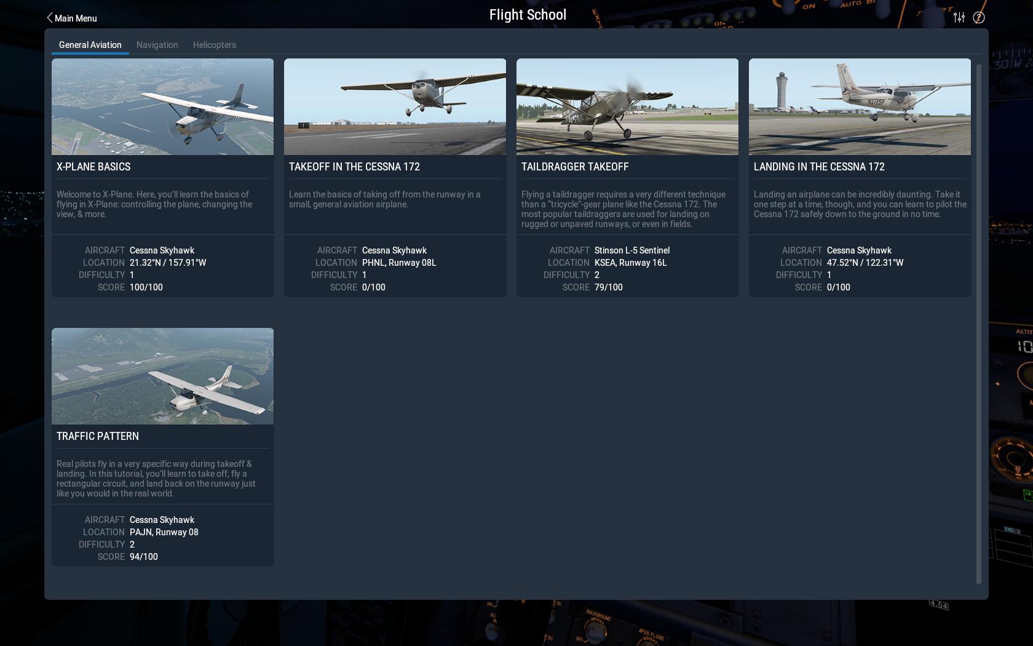The width and height of the screenshot is (1033, 646).
Task: Click the LANDING IN THE CESSNA 172 title
Action: click(x=819, y=167)
